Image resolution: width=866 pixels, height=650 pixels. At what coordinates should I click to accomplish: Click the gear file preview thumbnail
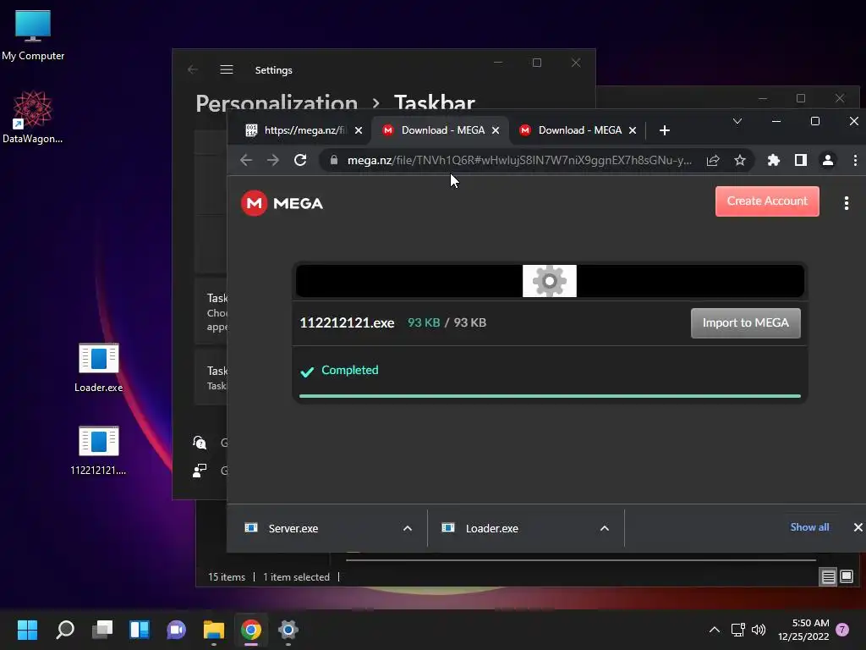pos(550,281)
